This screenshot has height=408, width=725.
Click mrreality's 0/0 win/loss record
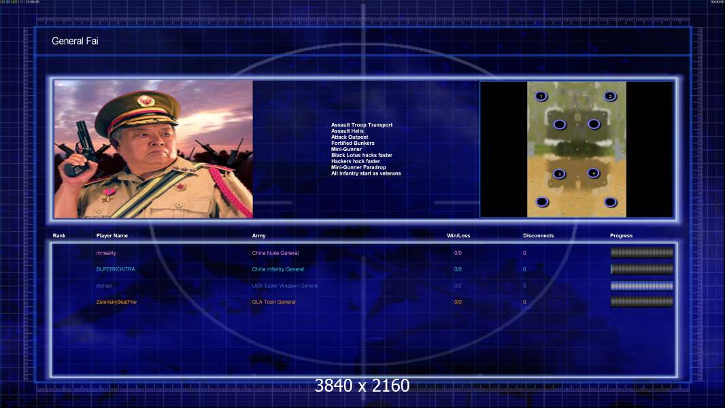[x=458, y=253]
